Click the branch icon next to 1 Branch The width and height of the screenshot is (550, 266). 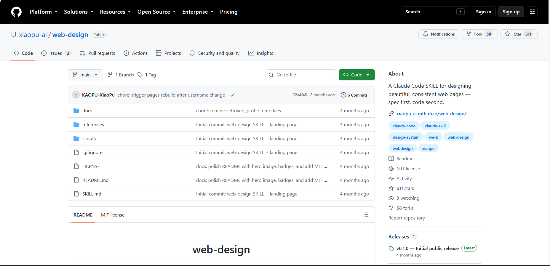point(110,75)
